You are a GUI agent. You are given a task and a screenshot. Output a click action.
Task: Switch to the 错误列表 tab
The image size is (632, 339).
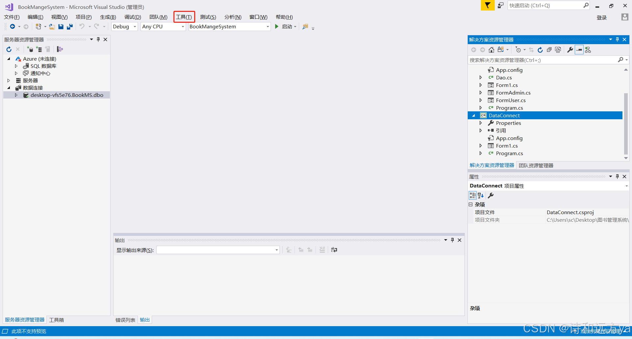(125, 320)
